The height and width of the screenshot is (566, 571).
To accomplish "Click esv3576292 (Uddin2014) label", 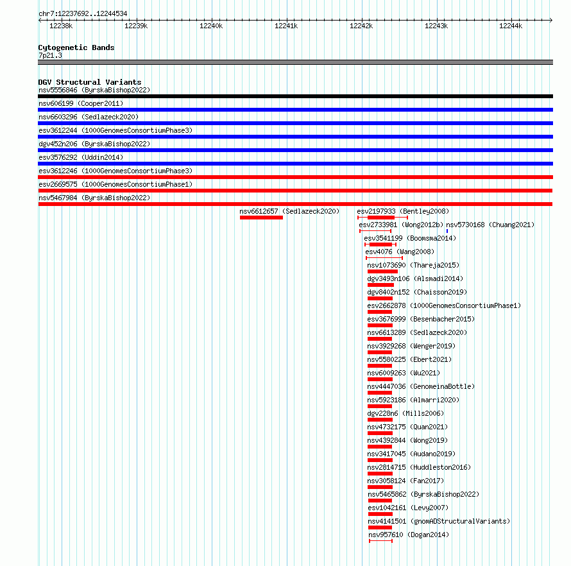I will [81, 157].
